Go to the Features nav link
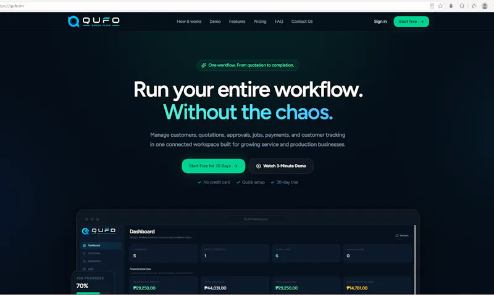The height and width of the screenshot is (295, 494). (237, 22)
